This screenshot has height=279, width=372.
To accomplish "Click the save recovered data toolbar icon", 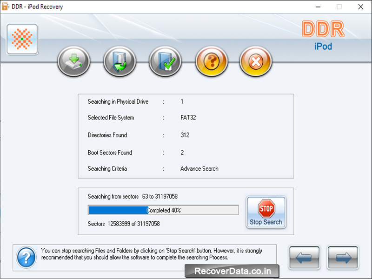I will tap(73, 61).
